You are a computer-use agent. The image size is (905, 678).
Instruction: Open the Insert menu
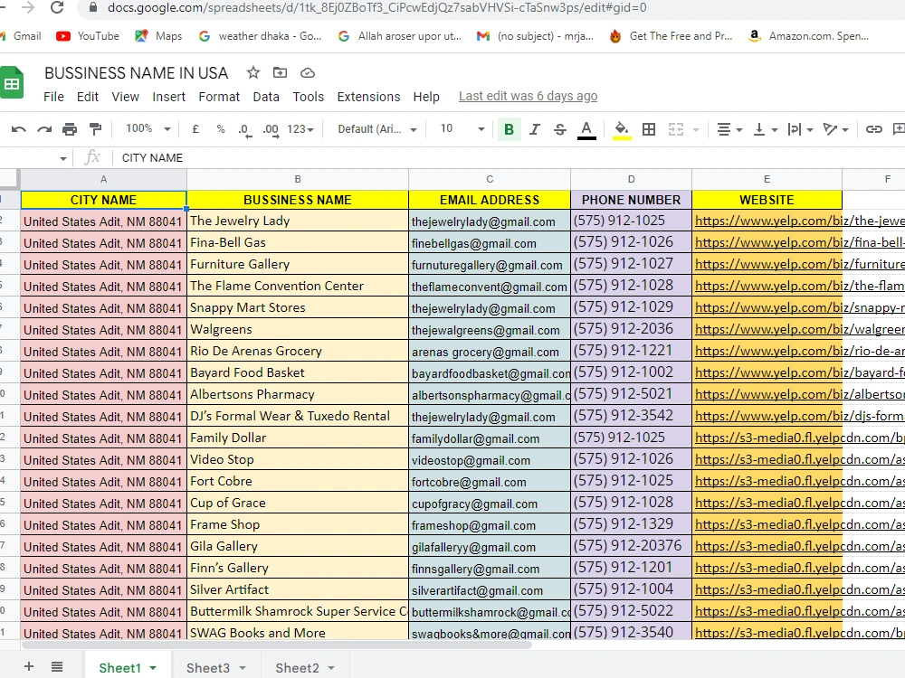[168, 97]
